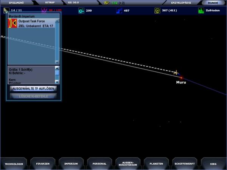Open the Schiffswerft screen

click(x=185, y=164)
